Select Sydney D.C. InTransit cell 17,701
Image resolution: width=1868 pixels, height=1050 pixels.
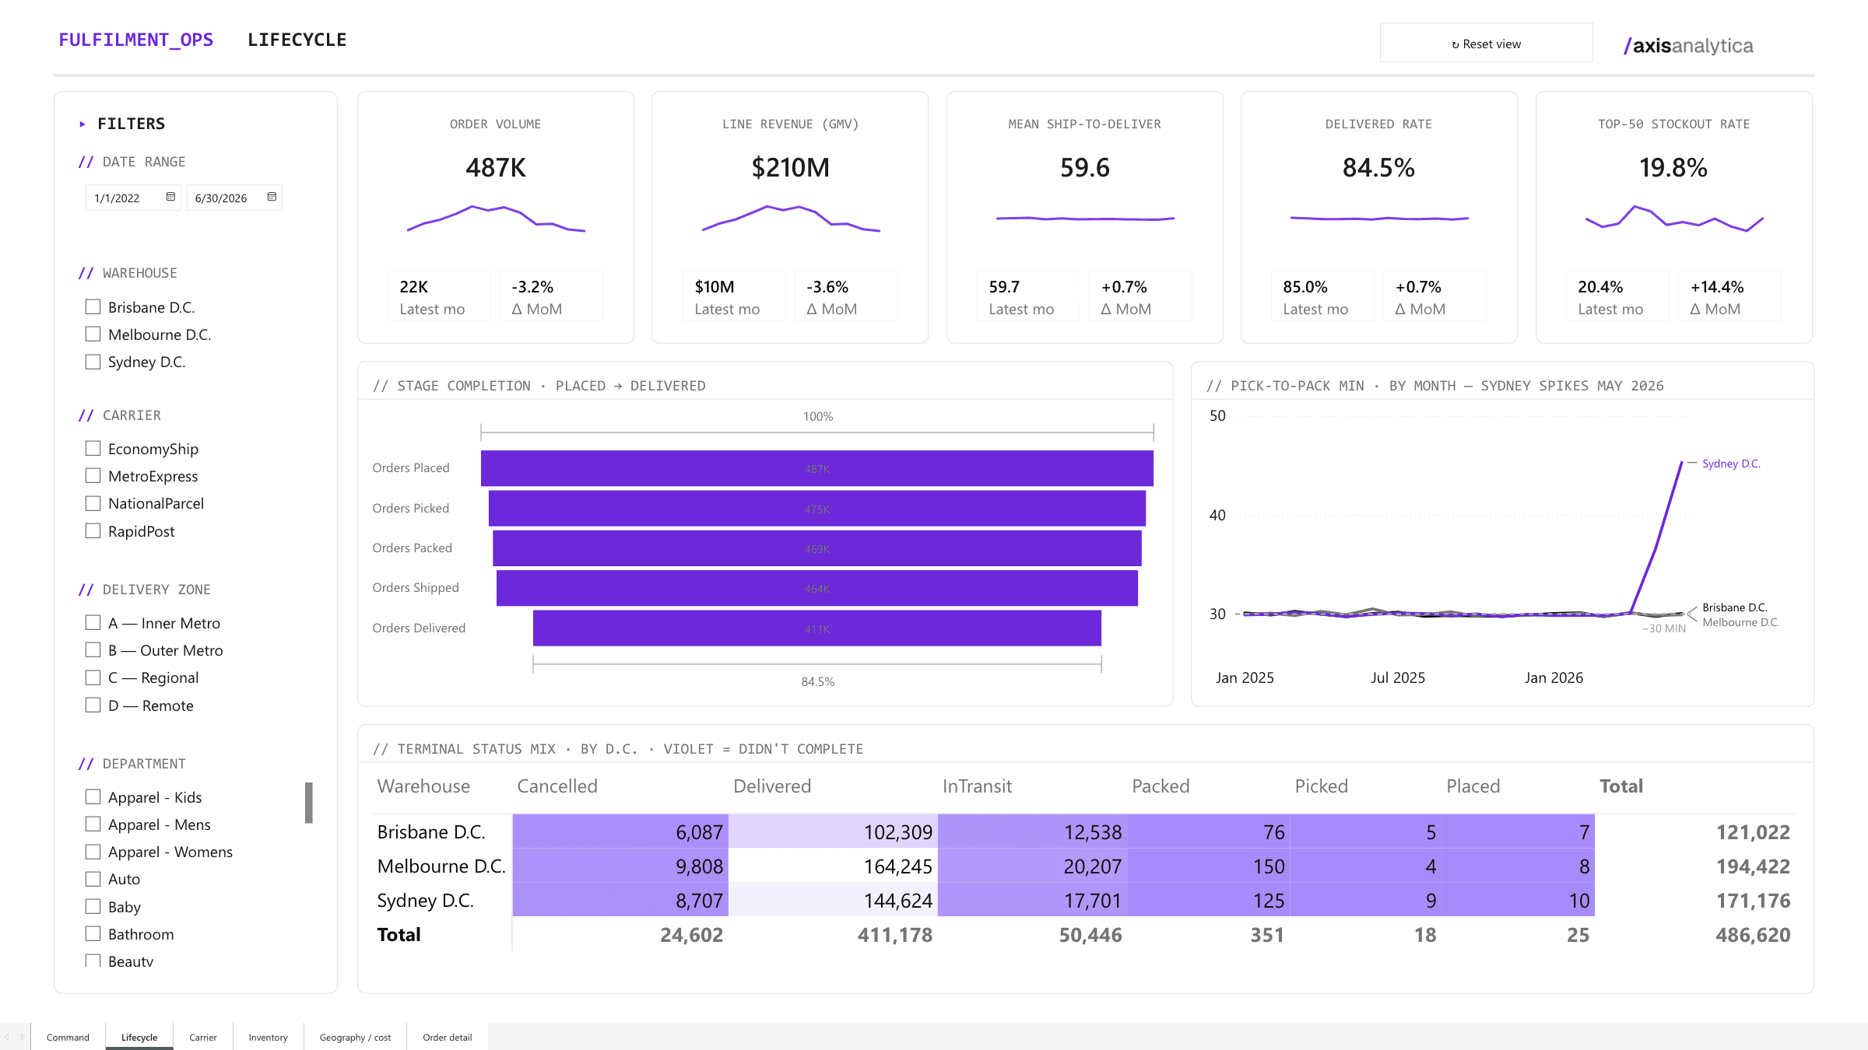point(1033,901)
